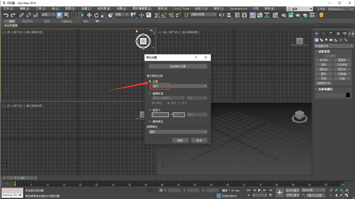Click the 系统单位设置 button
The width and height of the screenshot is (355, 199).
point(178,66)
